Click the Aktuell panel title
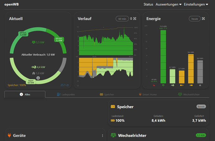 (16, 19)
